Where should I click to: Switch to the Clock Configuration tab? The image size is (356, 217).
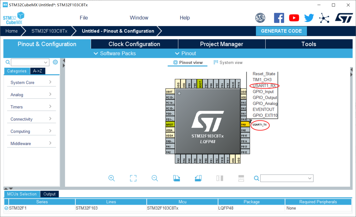coord(134,44)
